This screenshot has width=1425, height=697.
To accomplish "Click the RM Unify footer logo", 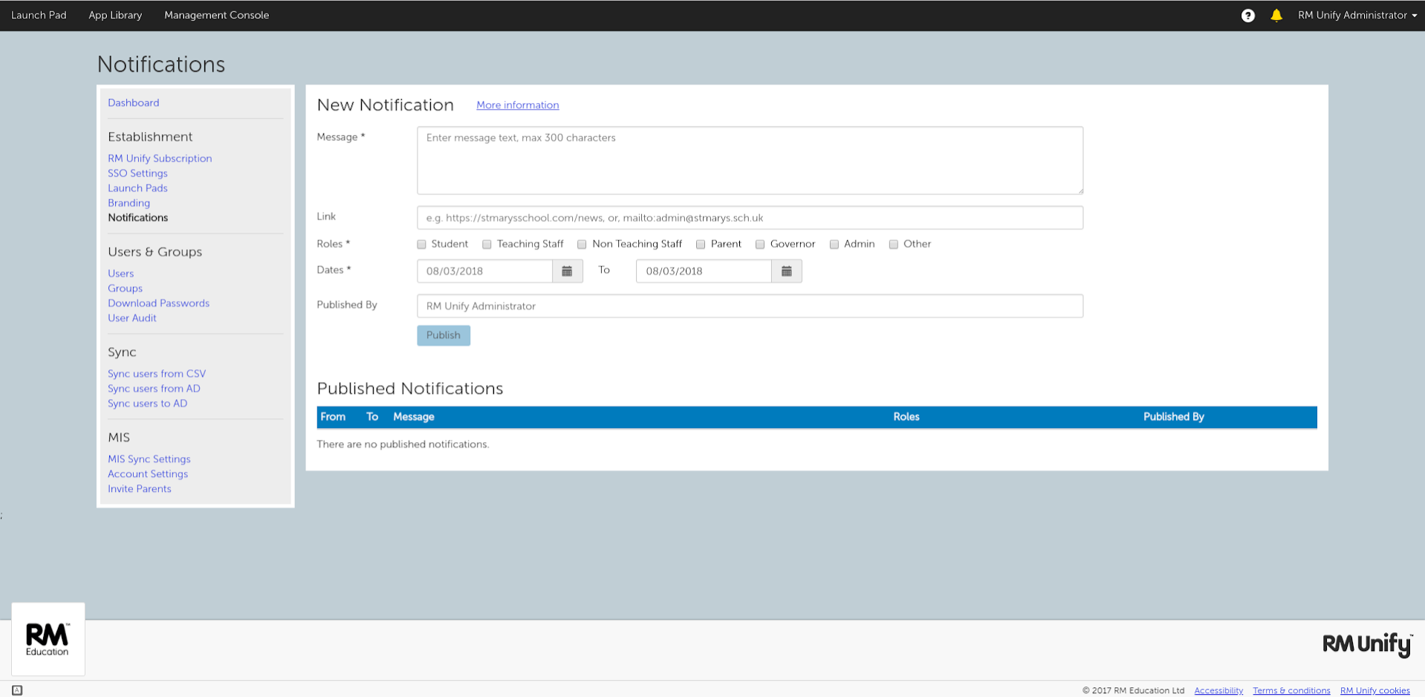I will 1367,644.
